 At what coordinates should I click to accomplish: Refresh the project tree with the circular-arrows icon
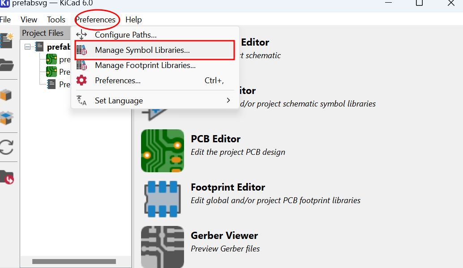6,147
